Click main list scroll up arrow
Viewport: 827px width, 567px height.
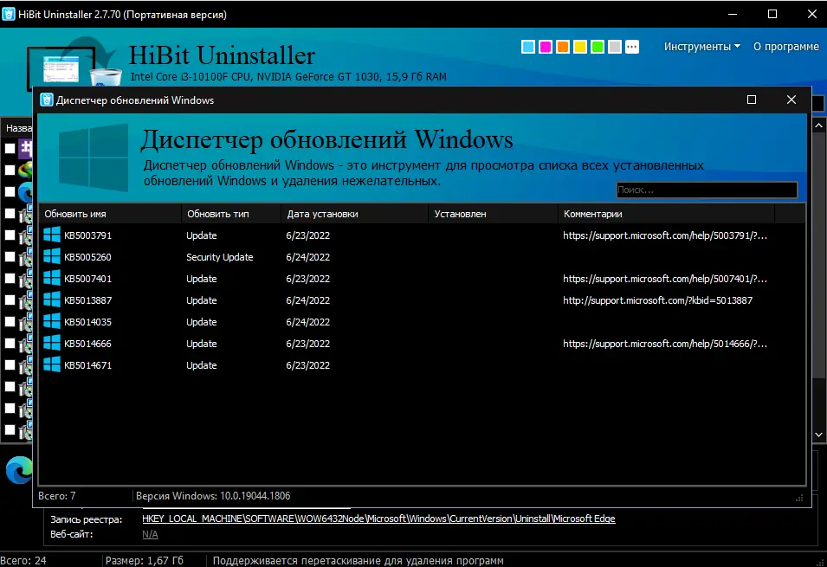[x=818, y=126]
